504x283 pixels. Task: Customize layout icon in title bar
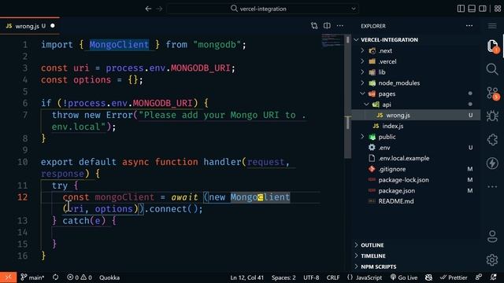click(498, 9)
